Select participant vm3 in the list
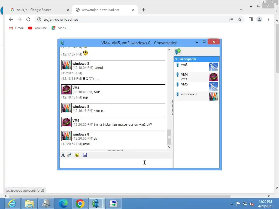This screenshot has height=209, width=279. (x=196, y=67)
